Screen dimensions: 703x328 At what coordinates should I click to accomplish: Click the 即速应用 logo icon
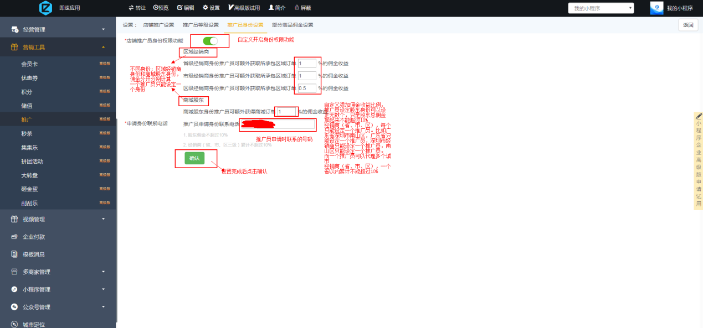[45, 8]
